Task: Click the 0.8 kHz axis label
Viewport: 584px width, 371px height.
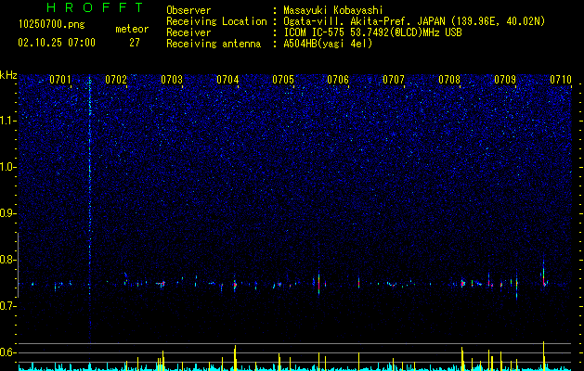Action: click(8, 260)
